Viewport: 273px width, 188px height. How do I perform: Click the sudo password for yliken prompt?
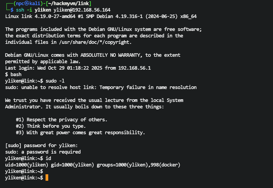point(41,146)
